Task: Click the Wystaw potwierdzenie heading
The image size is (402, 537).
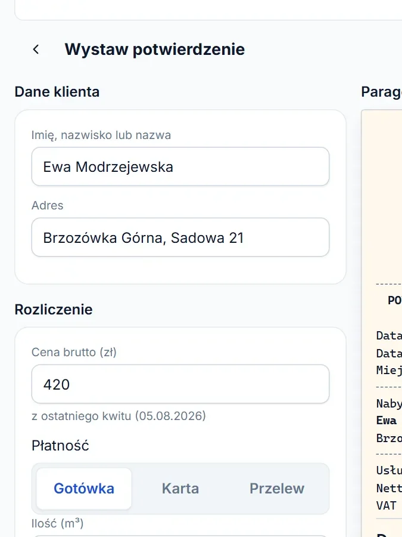Action: coord(154,50)
